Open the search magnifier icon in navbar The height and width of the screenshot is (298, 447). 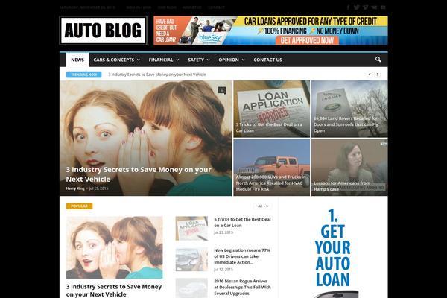coord(378,60)
